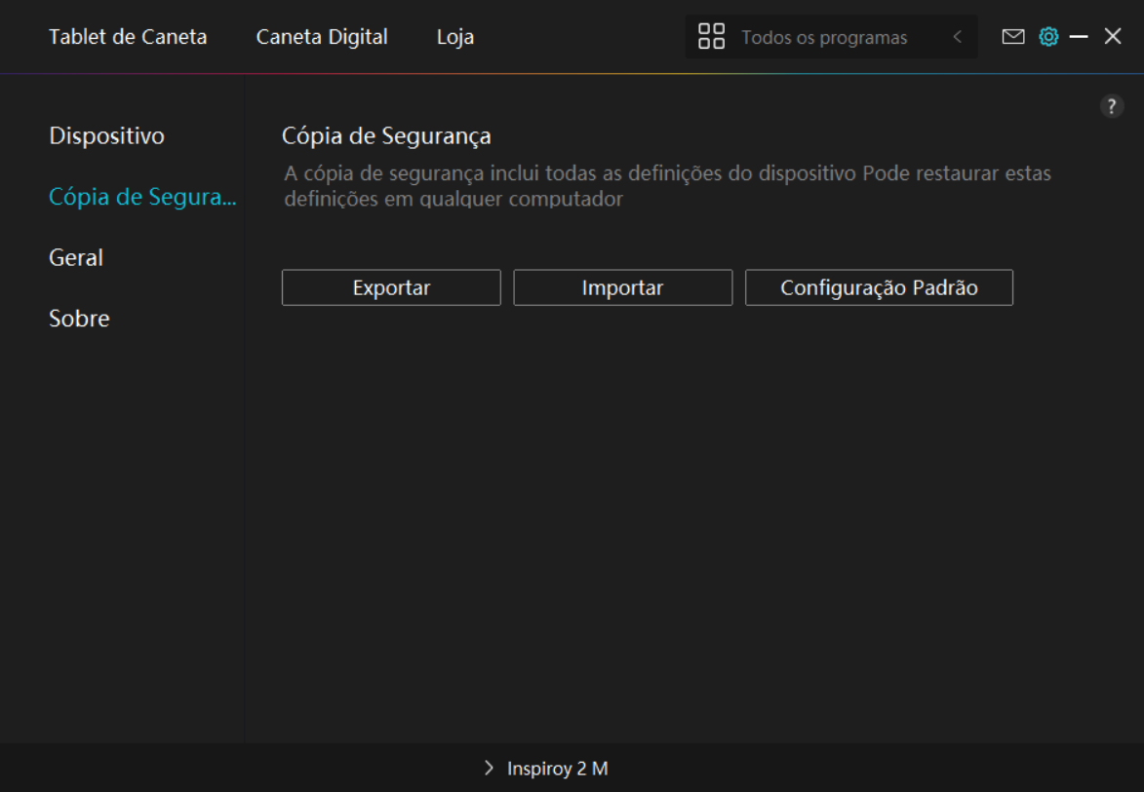Open the mail message icon
Viewport: 1144px width, 792px height.
1013,37
